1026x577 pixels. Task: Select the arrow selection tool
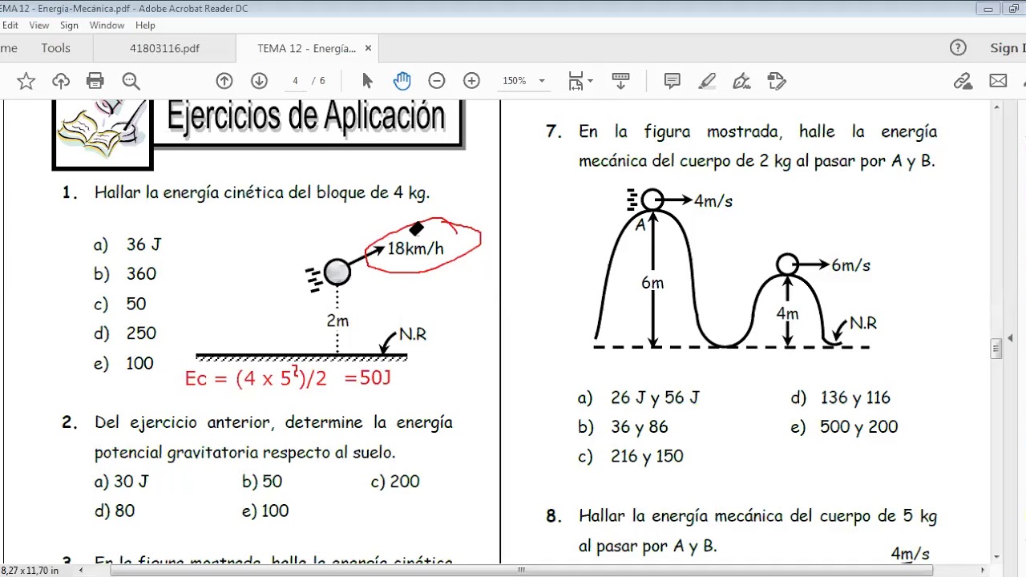(367, 81)
